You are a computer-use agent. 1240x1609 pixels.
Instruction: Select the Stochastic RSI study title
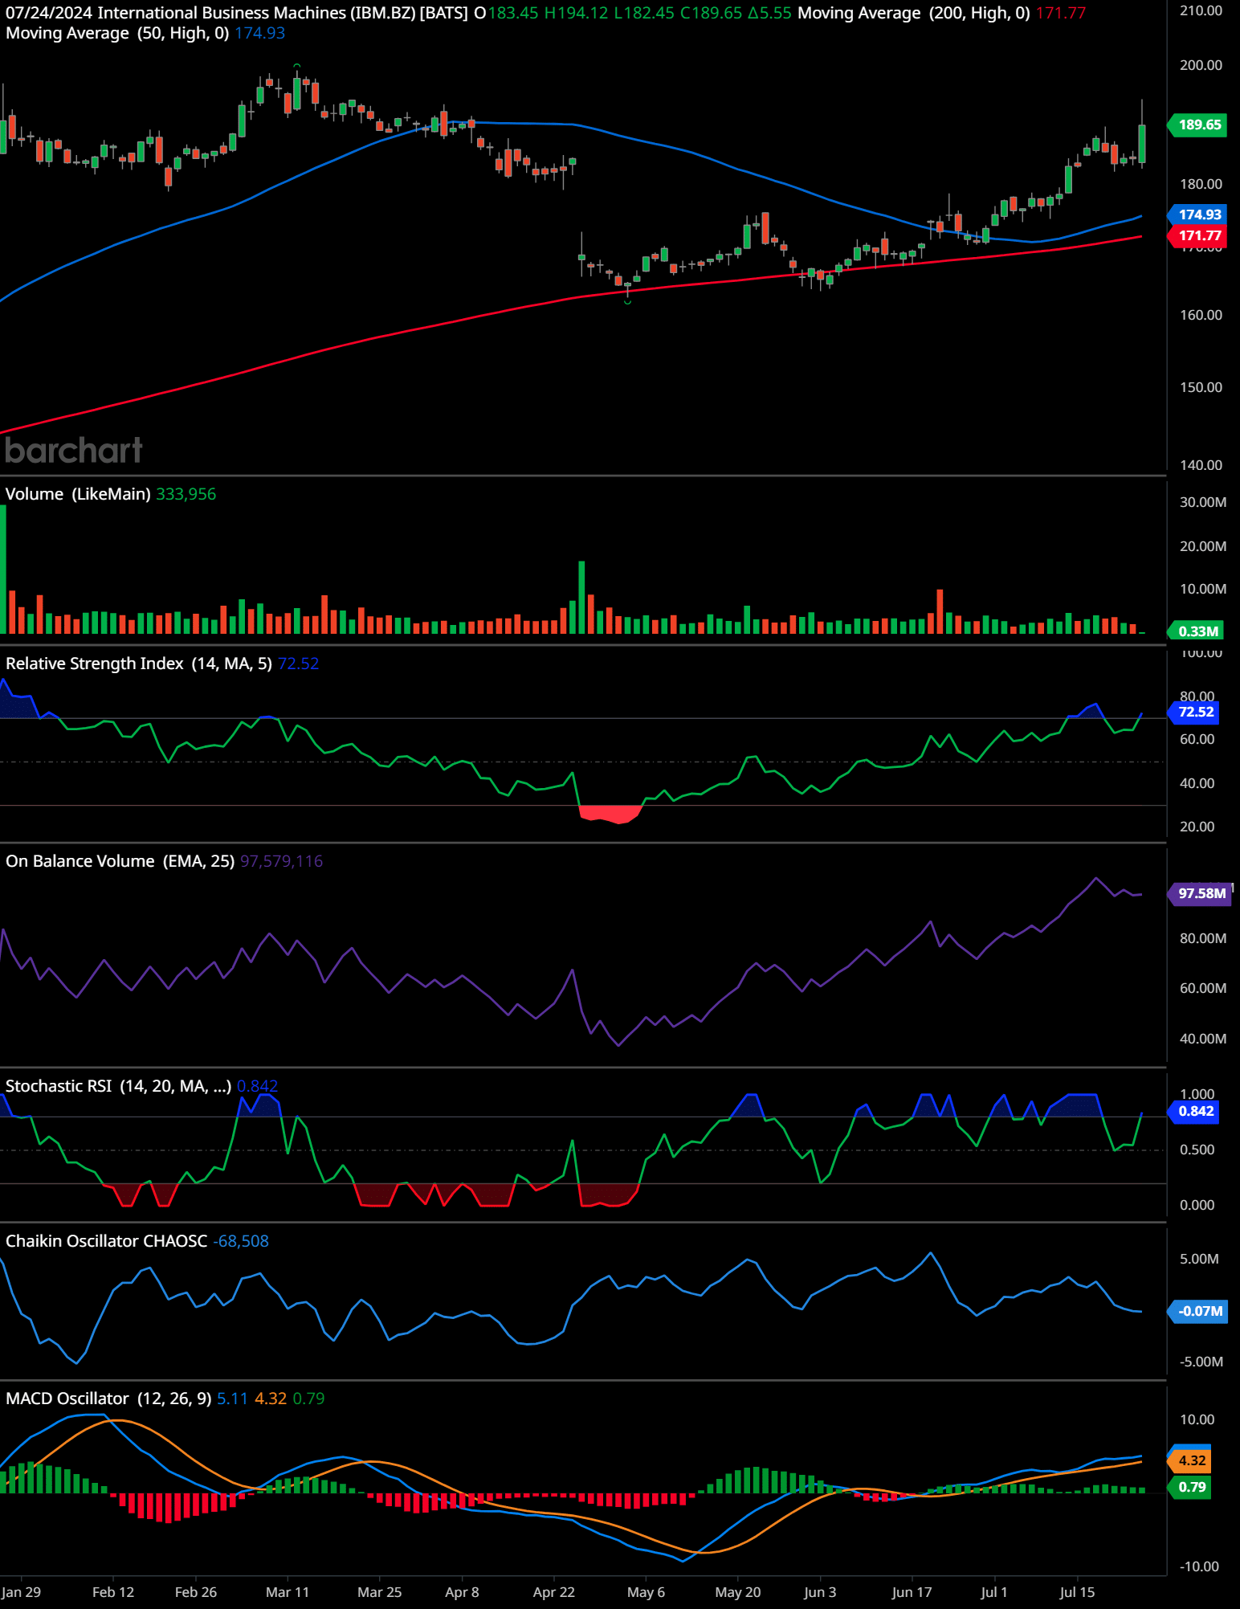tap(118, 1086)
